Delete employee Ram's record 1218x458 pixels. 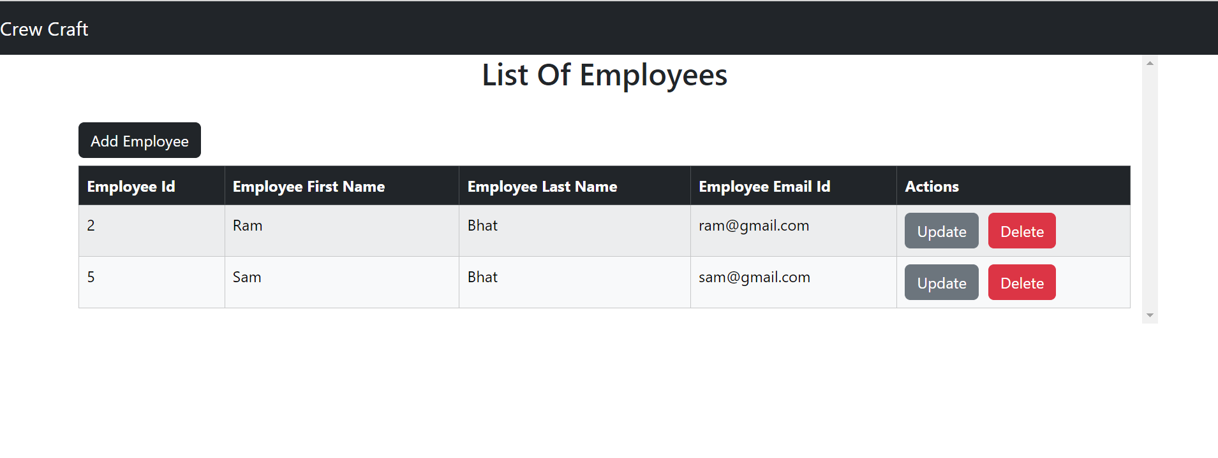1021,231
